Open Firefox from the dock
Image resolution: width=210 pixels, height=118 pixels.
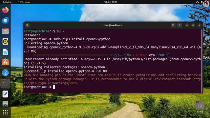(5, 10)
